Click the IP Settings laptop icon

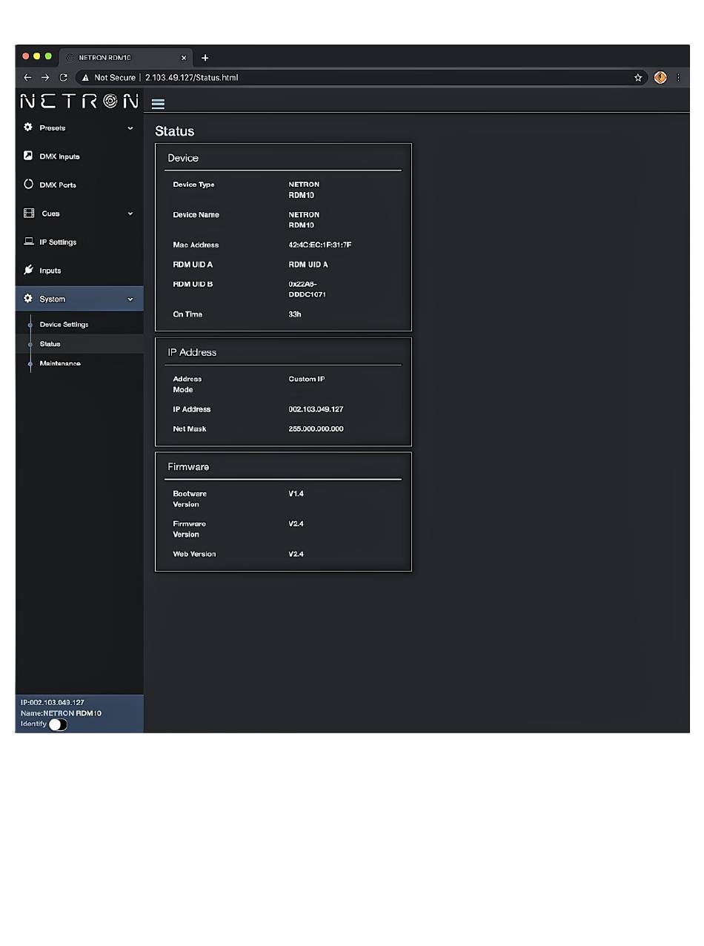click(29, 242)
